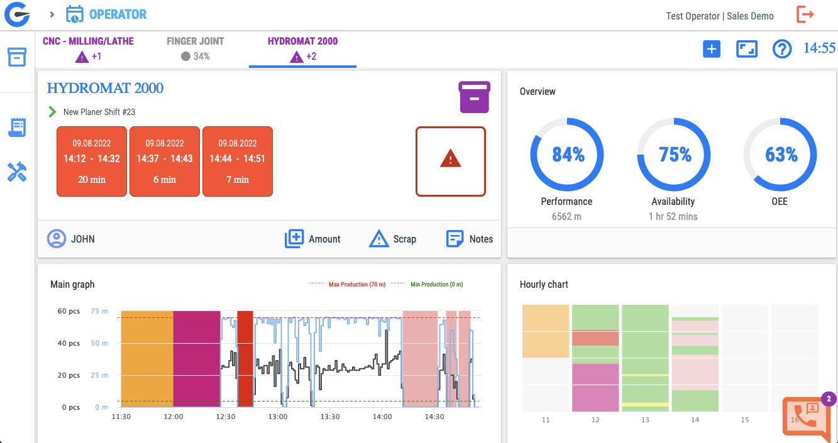This screenshot has height=443, width=838.
Task: Toggle the fullscreen view icon
Action: (747, 49)
